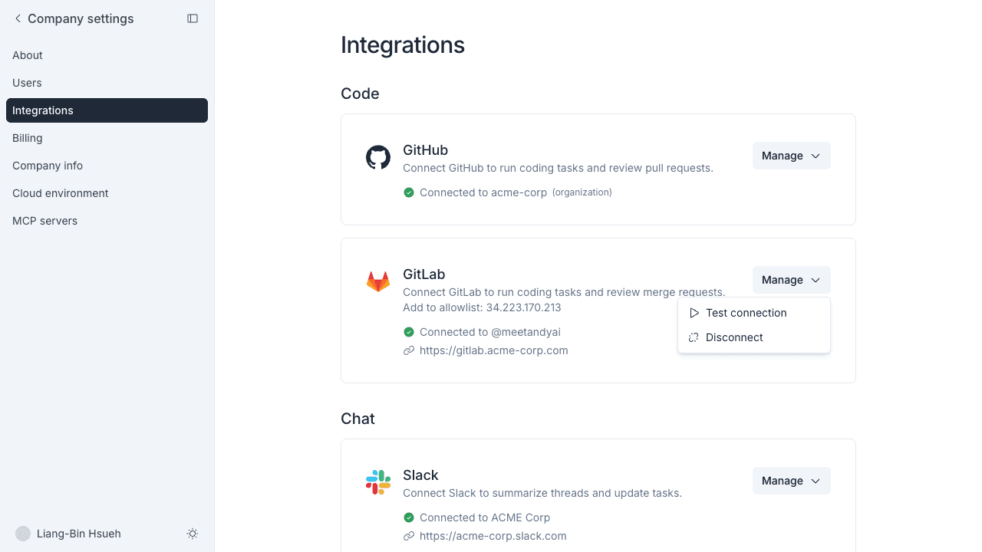Viewport: 982px width, 552px height.
Task: Click GitHub description about pull requests
Action: 558,168
